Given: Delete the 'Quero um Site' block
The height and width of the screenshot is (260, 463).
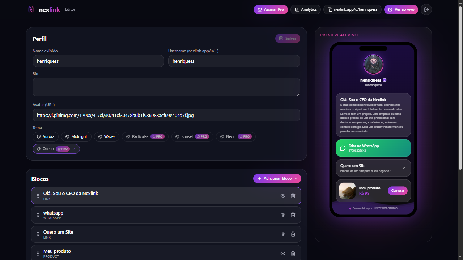Looking at the screenshot, I should pos(293,234).
